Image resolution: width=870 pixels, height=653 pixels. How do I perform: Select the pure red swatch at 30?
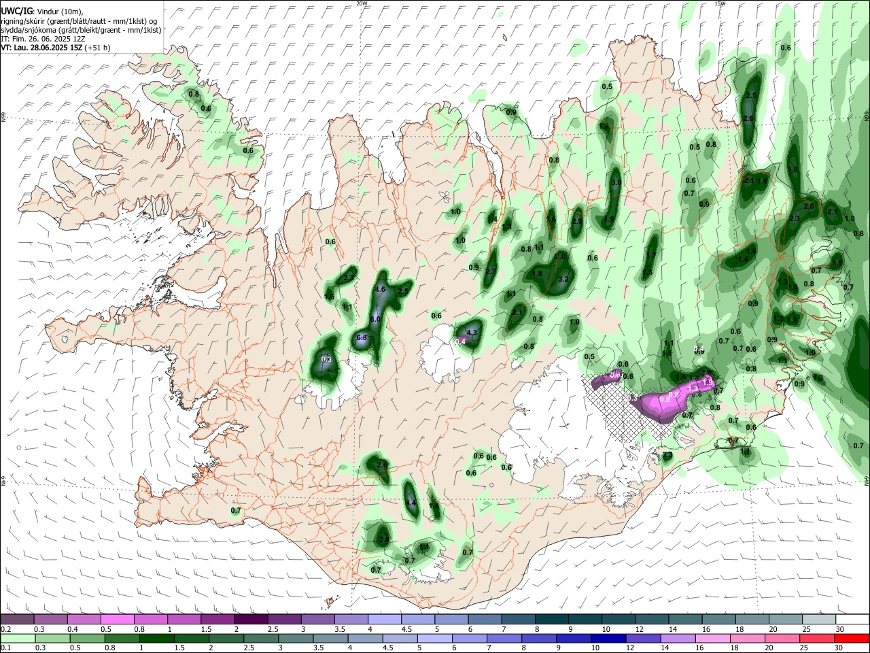(x=852, y=639)
